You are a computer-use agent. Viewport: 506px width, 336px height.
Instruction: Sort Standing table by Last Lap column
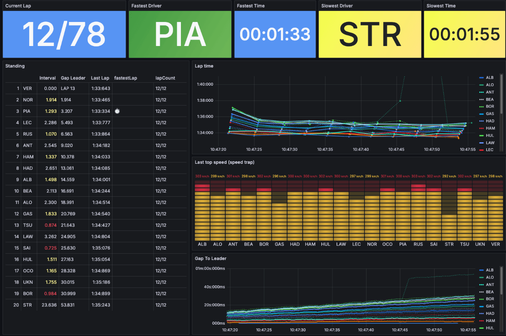100,78
